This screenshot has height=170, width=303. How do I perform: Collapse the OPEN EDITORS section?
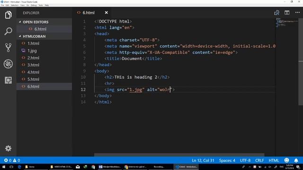(x=36, y=22)
